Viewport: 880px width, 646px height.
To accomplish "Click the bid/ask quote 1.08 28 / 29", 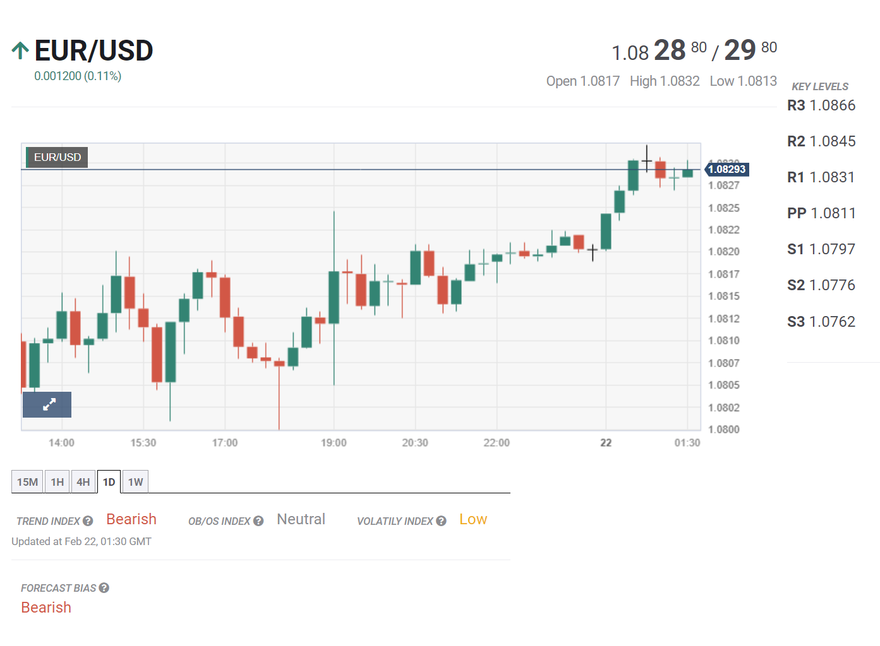I will [694, 50].
